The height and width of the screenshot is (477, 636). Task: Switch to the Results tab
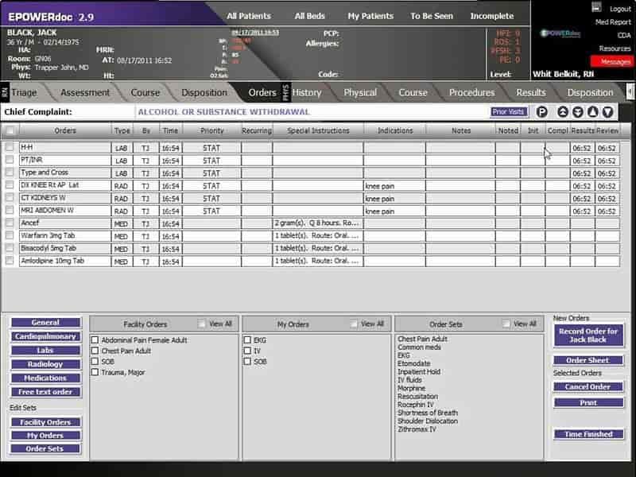coord(531,92)
